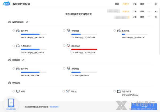Select the 桌面 radio button
The image size is (160, 112).
click(14, 91)
